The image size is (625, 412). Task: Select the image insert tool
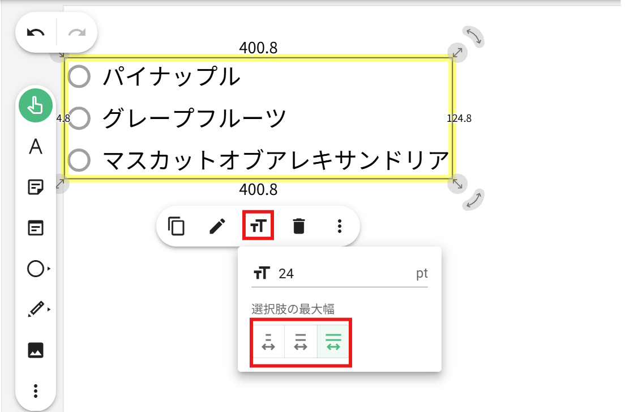click(x=36, y=350)
